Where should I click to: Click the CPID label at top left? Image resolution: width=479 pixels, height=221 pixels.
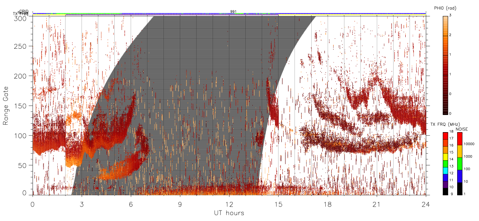23,11
